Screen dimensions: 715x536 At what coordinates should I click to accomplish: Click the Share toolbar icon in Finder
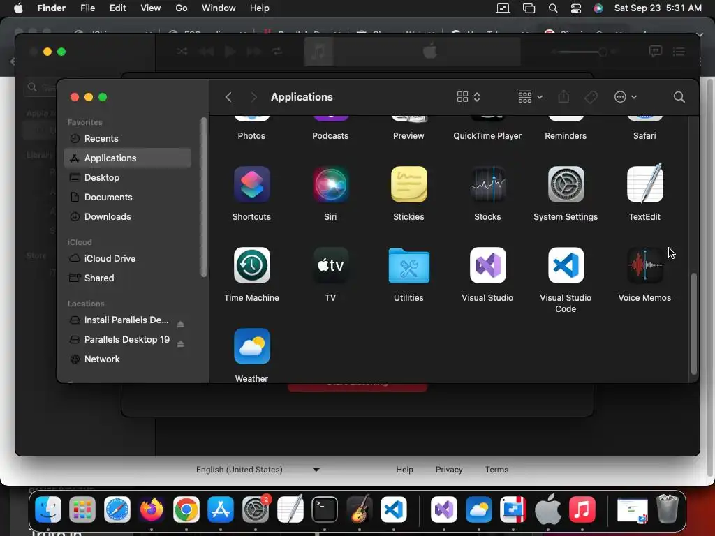point(563,96)
